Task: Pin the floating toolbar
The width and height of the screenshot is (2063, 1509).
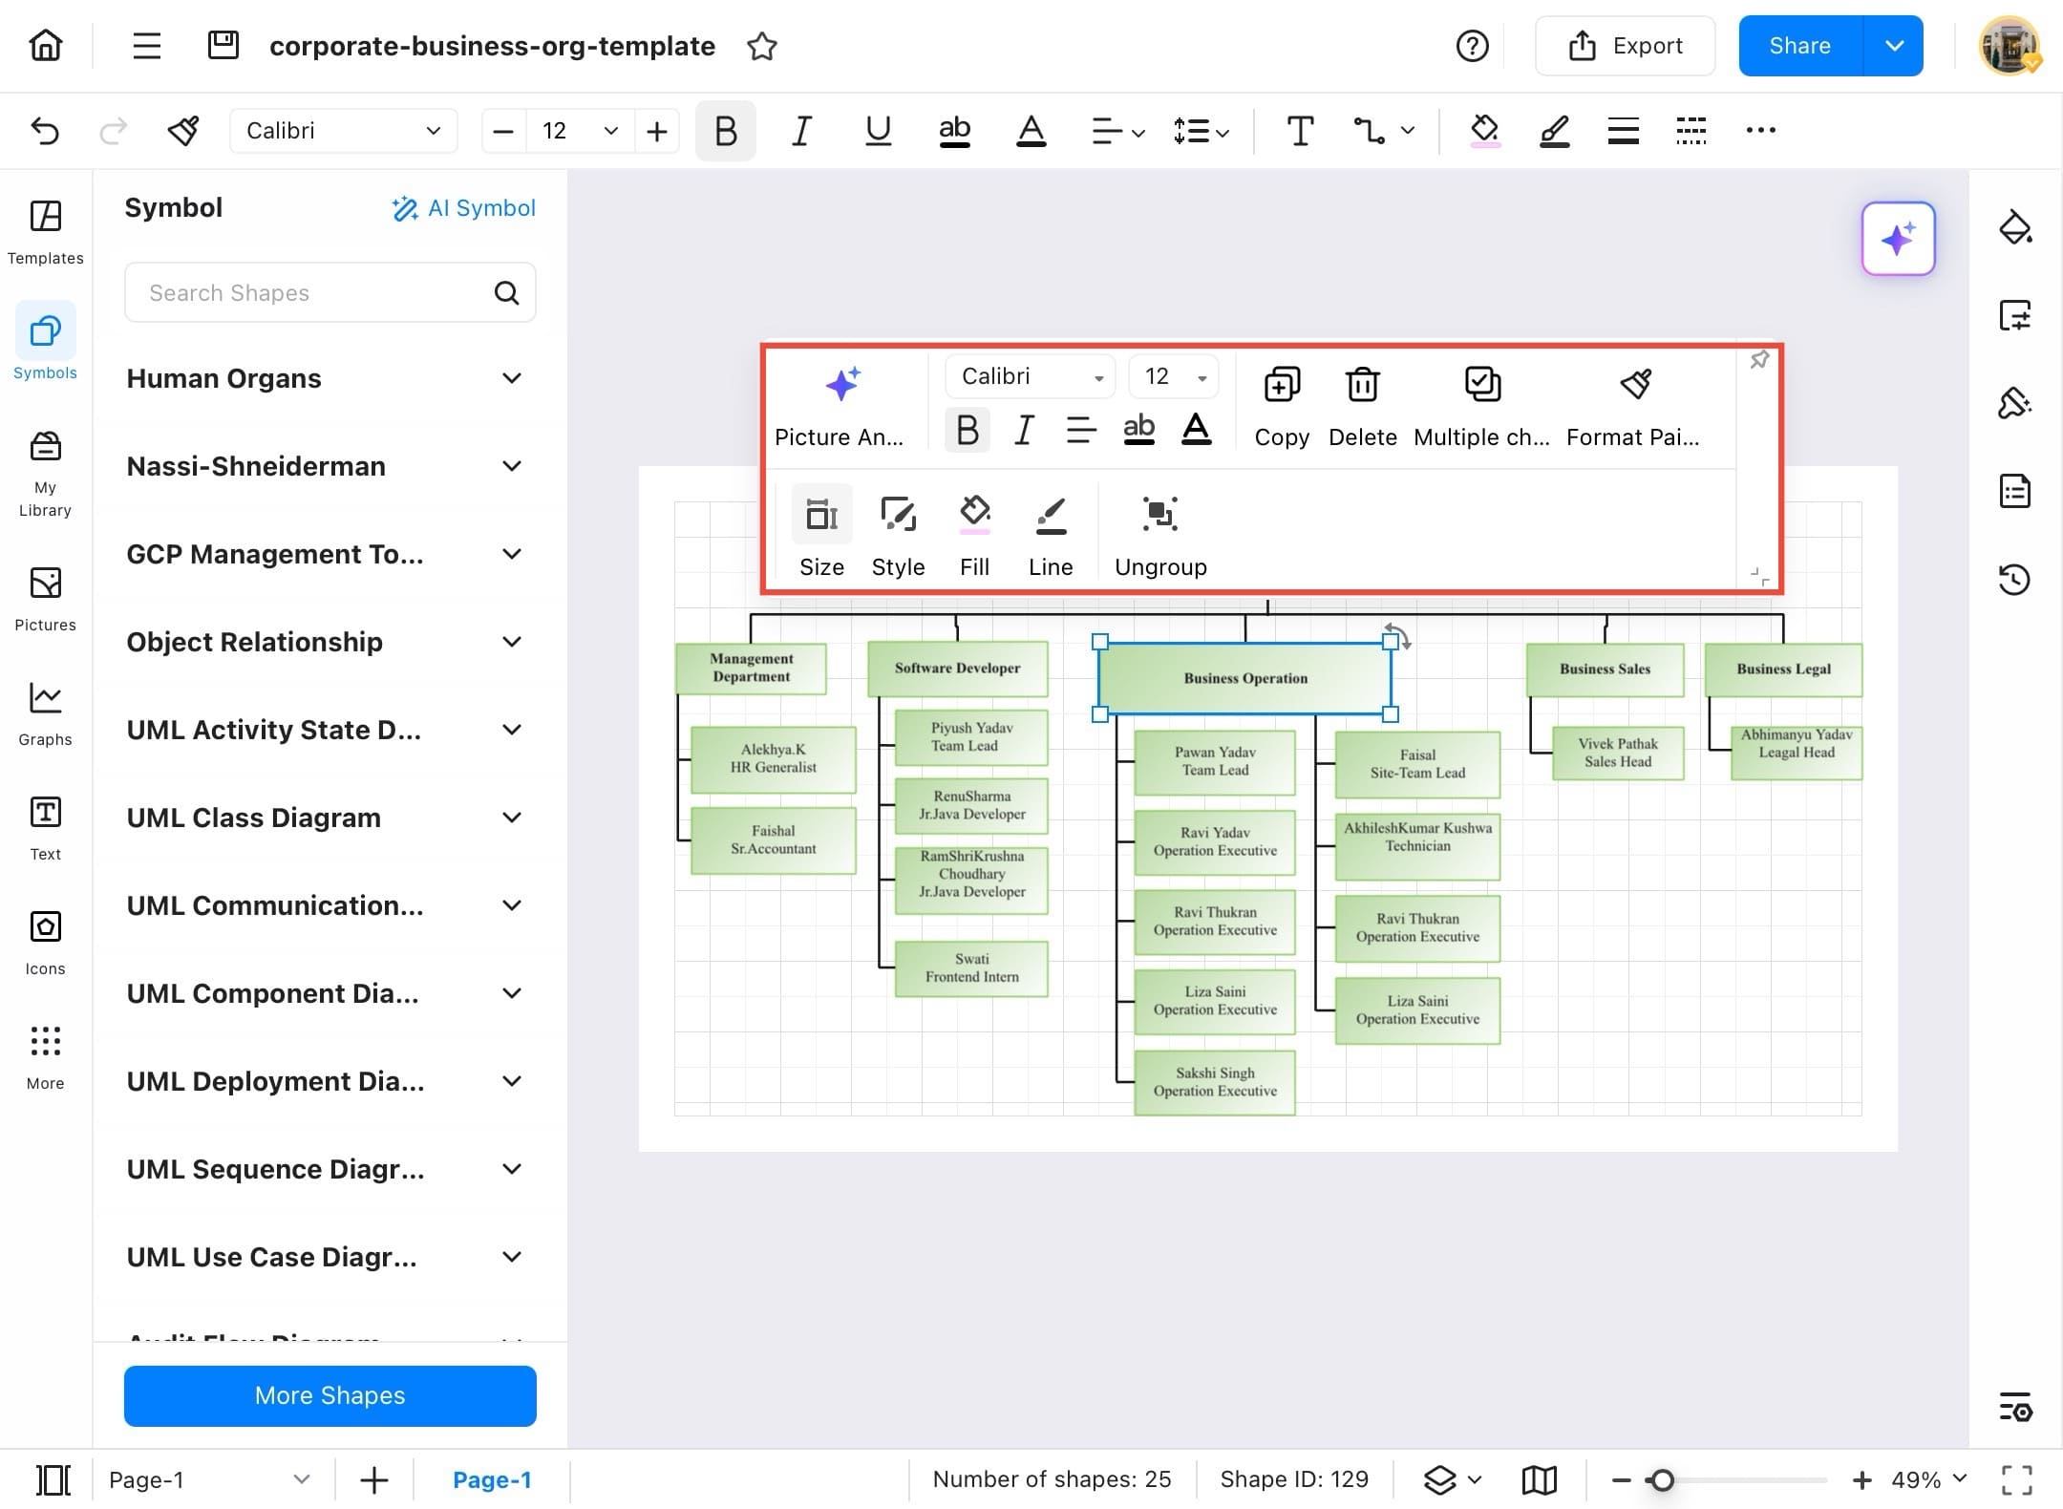Action: click(1760, 359)
